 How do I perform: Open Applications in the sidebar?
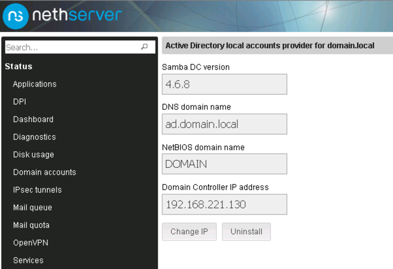pos(35,84)
